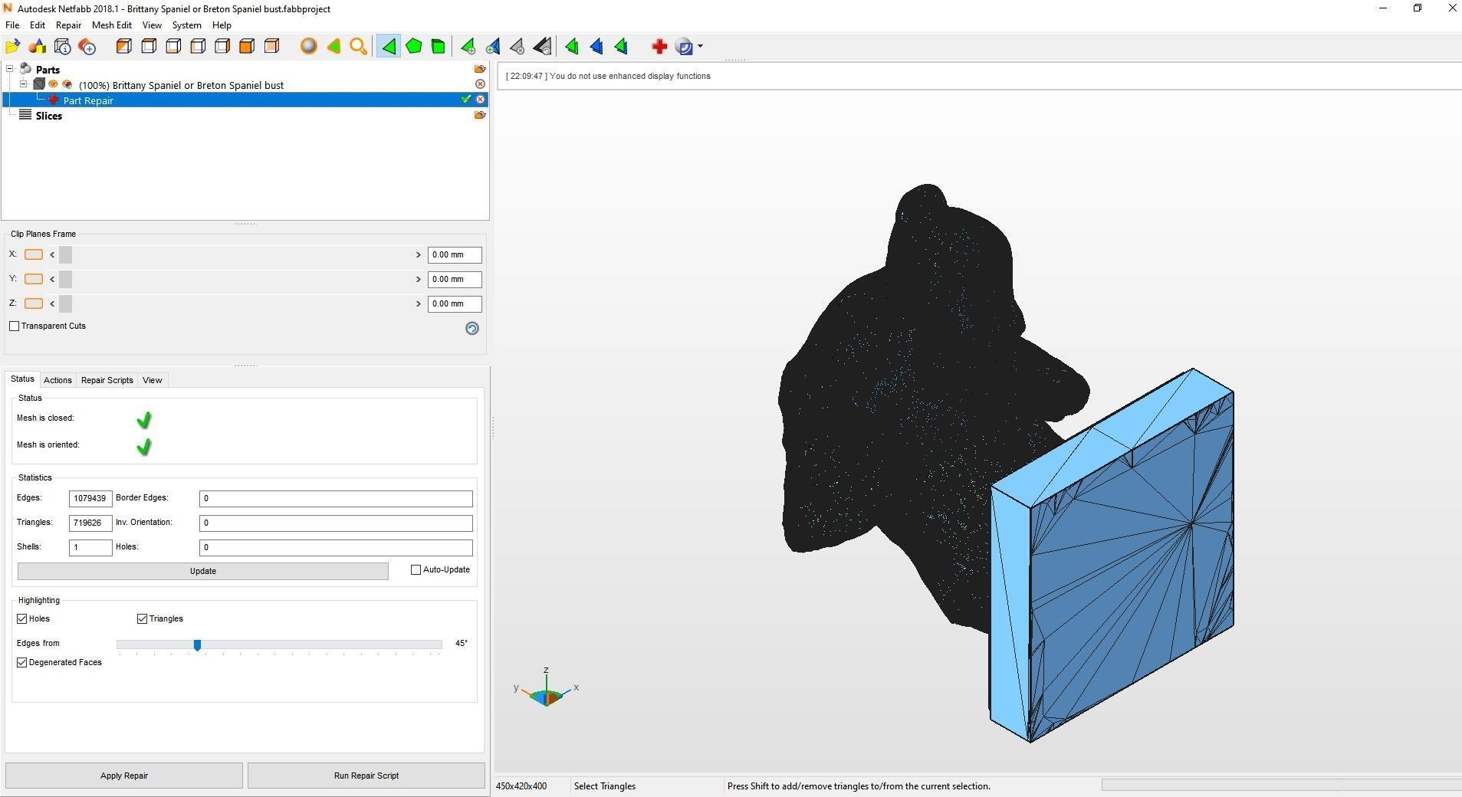Click the green check on Part Repair row
The height and width of the screenshot is (797, 1462).
tap(465, 100)
